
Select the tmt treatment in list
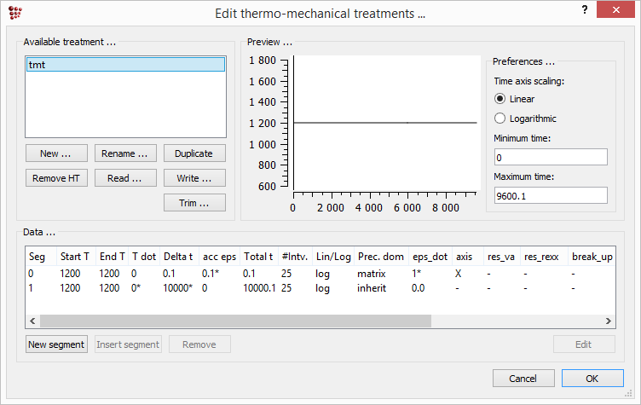[x=125, y=65]
